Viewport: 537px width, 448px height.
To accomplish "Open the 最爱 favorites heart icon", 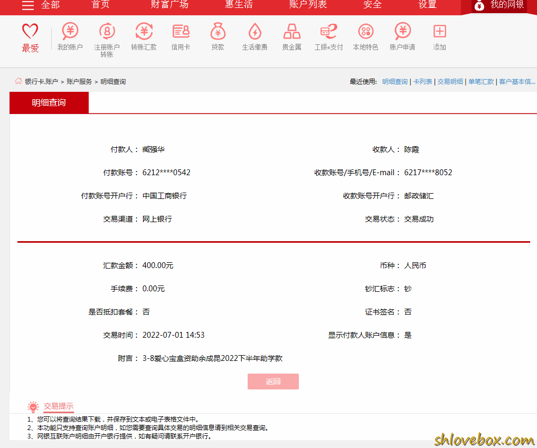I will pyautogui.click(x=30, y=31).
